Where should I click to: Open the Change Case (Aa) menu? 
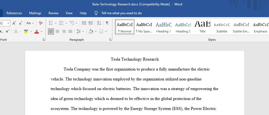(x=30, y=23)
